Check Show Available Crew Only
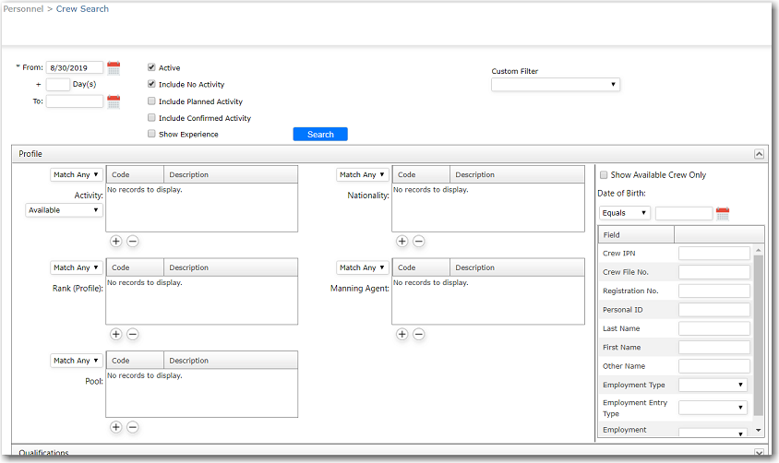 [605, 175]
